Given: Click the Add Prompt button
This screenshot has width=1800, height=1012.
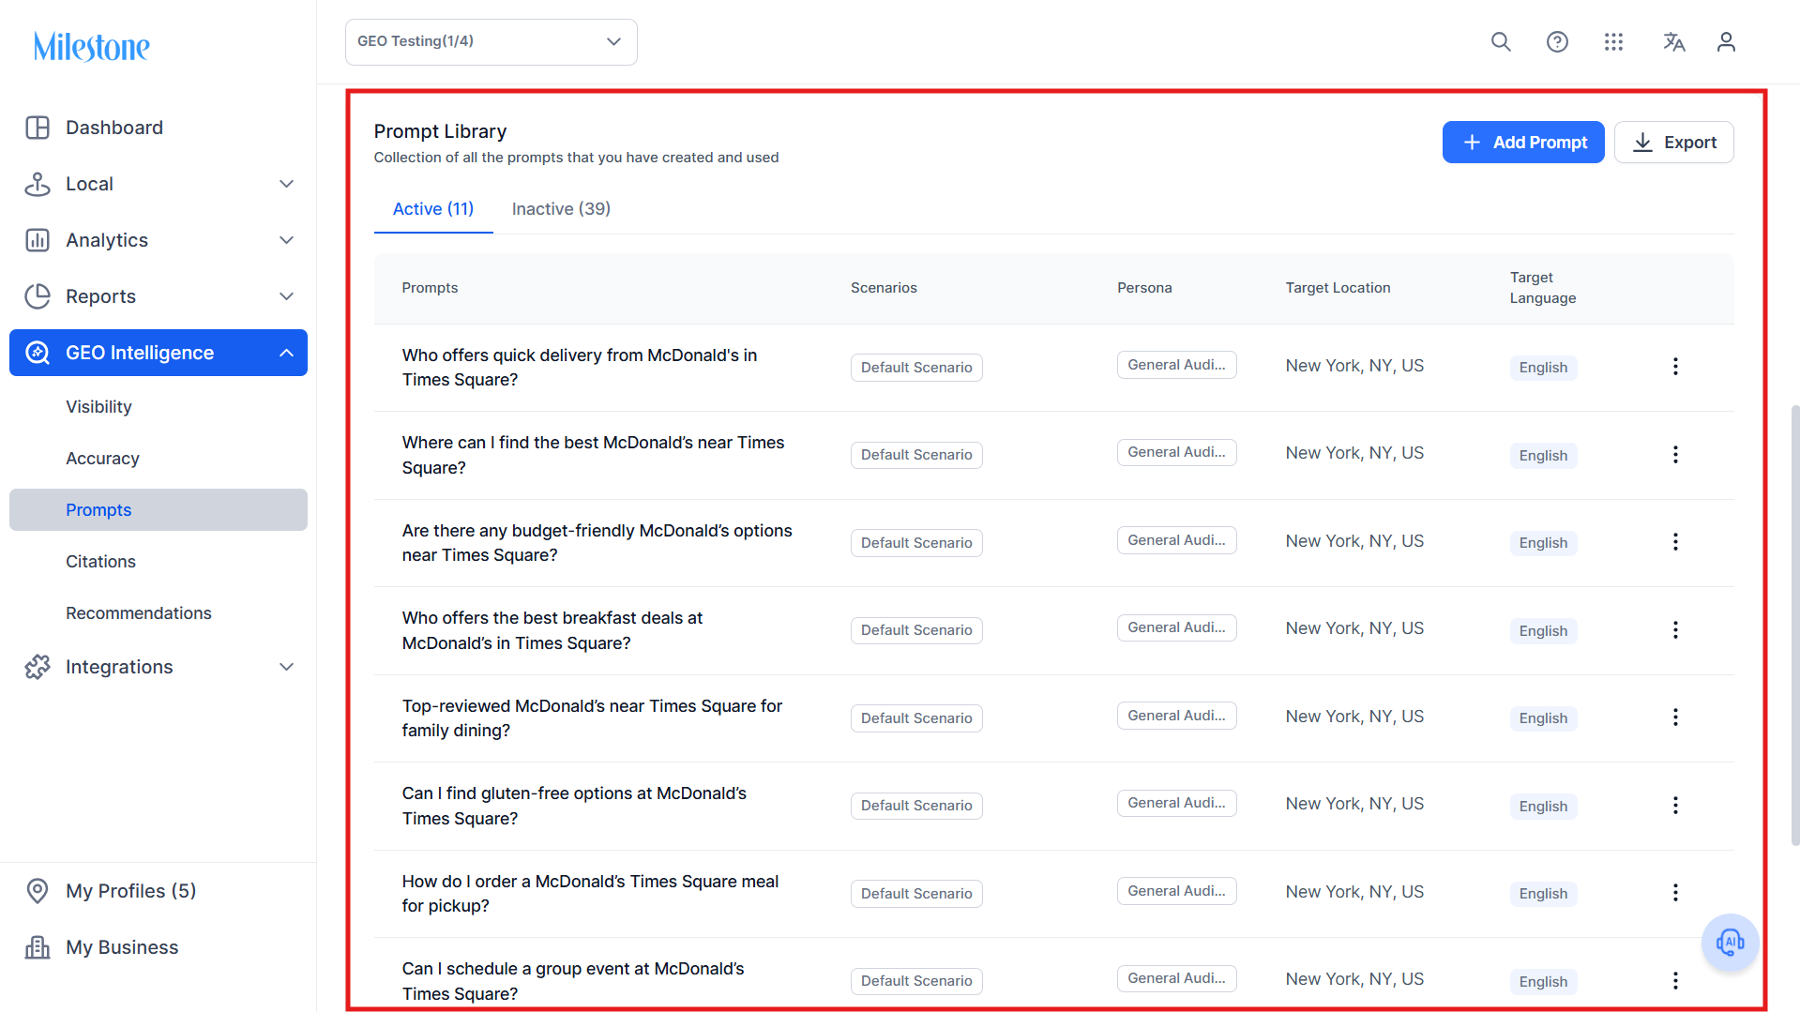Looking at the screenshot, I should coord(1523,143).
